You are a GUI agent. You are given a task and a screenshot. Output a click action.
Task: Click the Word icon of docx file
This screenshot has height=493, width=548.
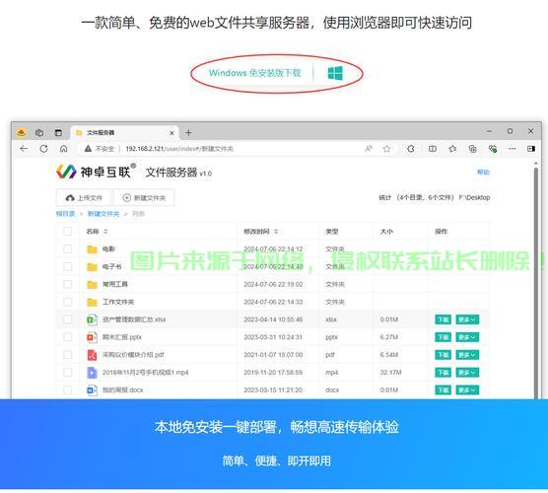(92, 389)
